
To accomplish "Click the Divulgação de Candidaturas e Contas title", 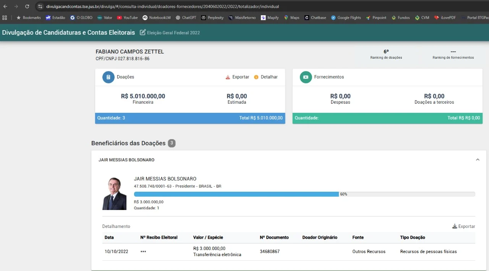I will (x=68, y=33).
